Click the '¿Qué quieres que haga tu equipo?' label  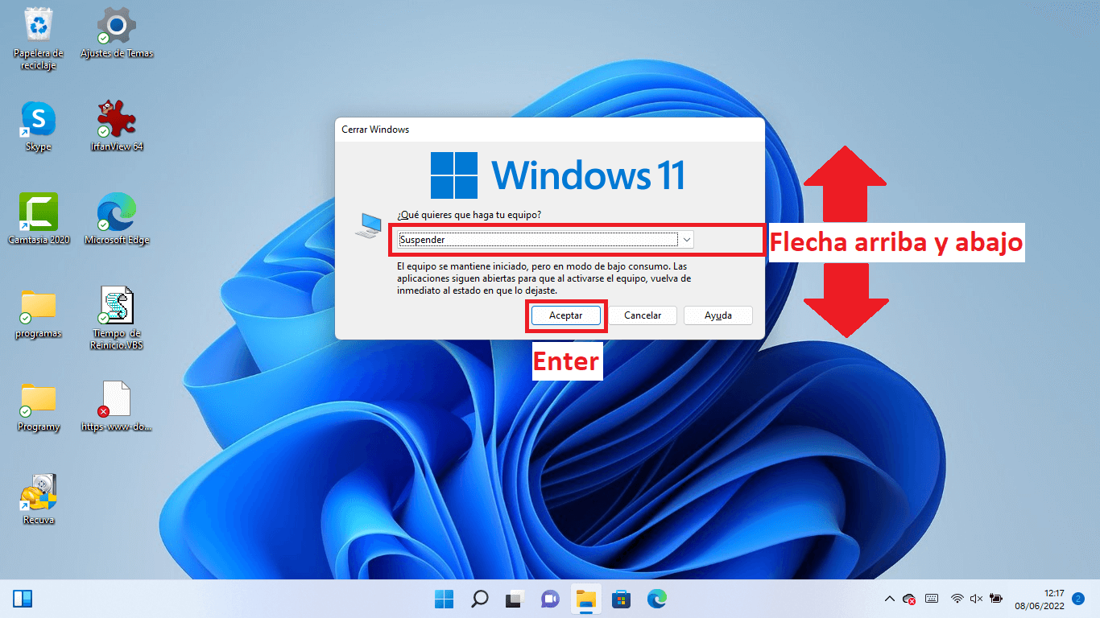point(469,215)
